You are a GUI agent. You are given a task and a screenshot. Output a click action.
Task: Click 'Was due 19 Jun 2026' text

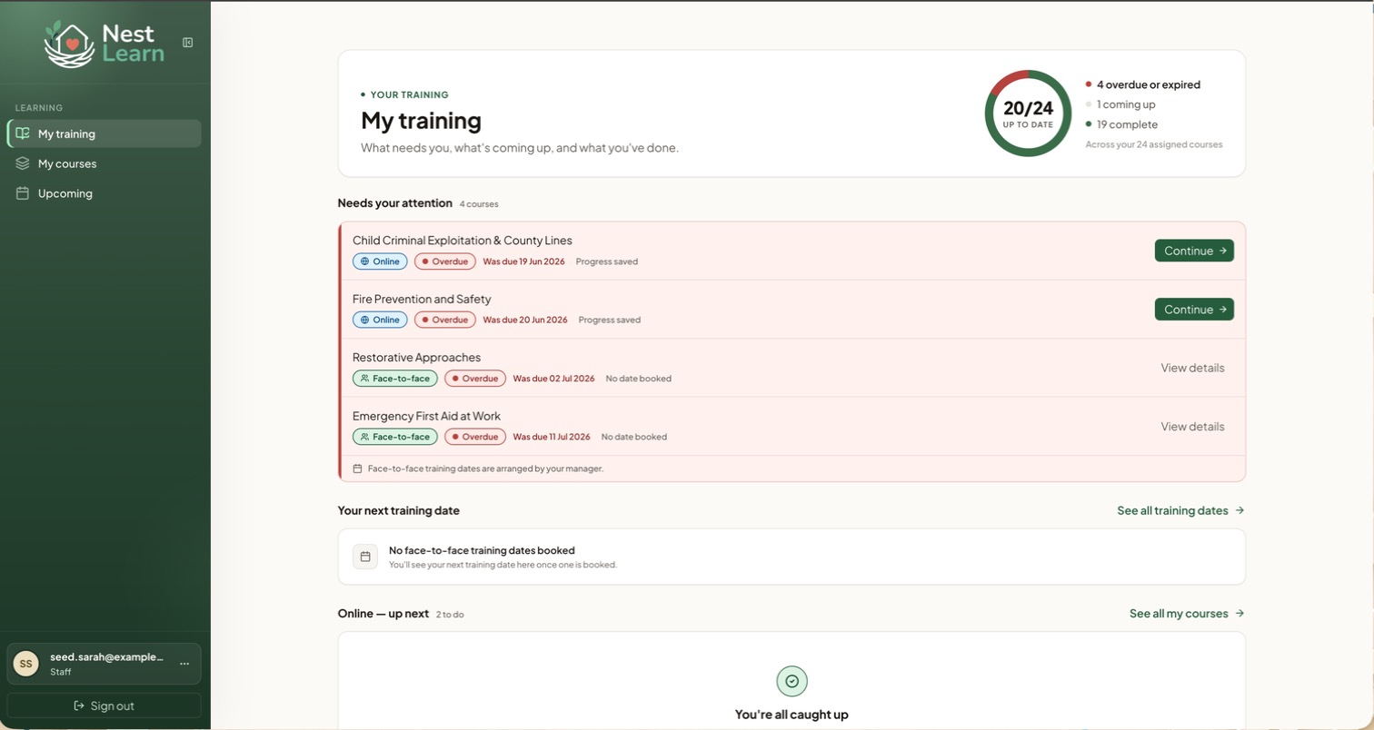coord(523,261)
